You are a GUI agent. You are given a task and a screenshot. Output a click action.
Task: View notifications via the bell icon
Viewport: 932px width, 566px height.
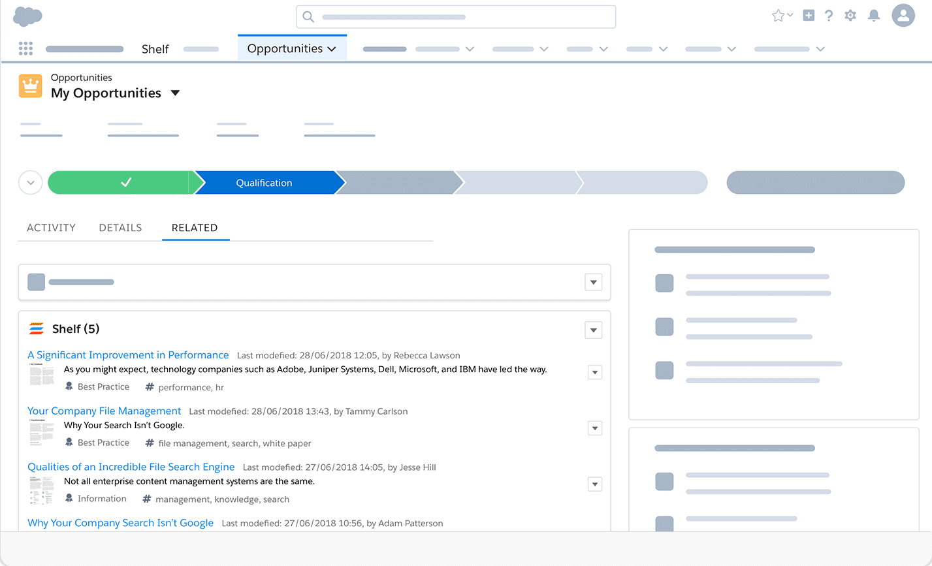(x=874, y=16)
